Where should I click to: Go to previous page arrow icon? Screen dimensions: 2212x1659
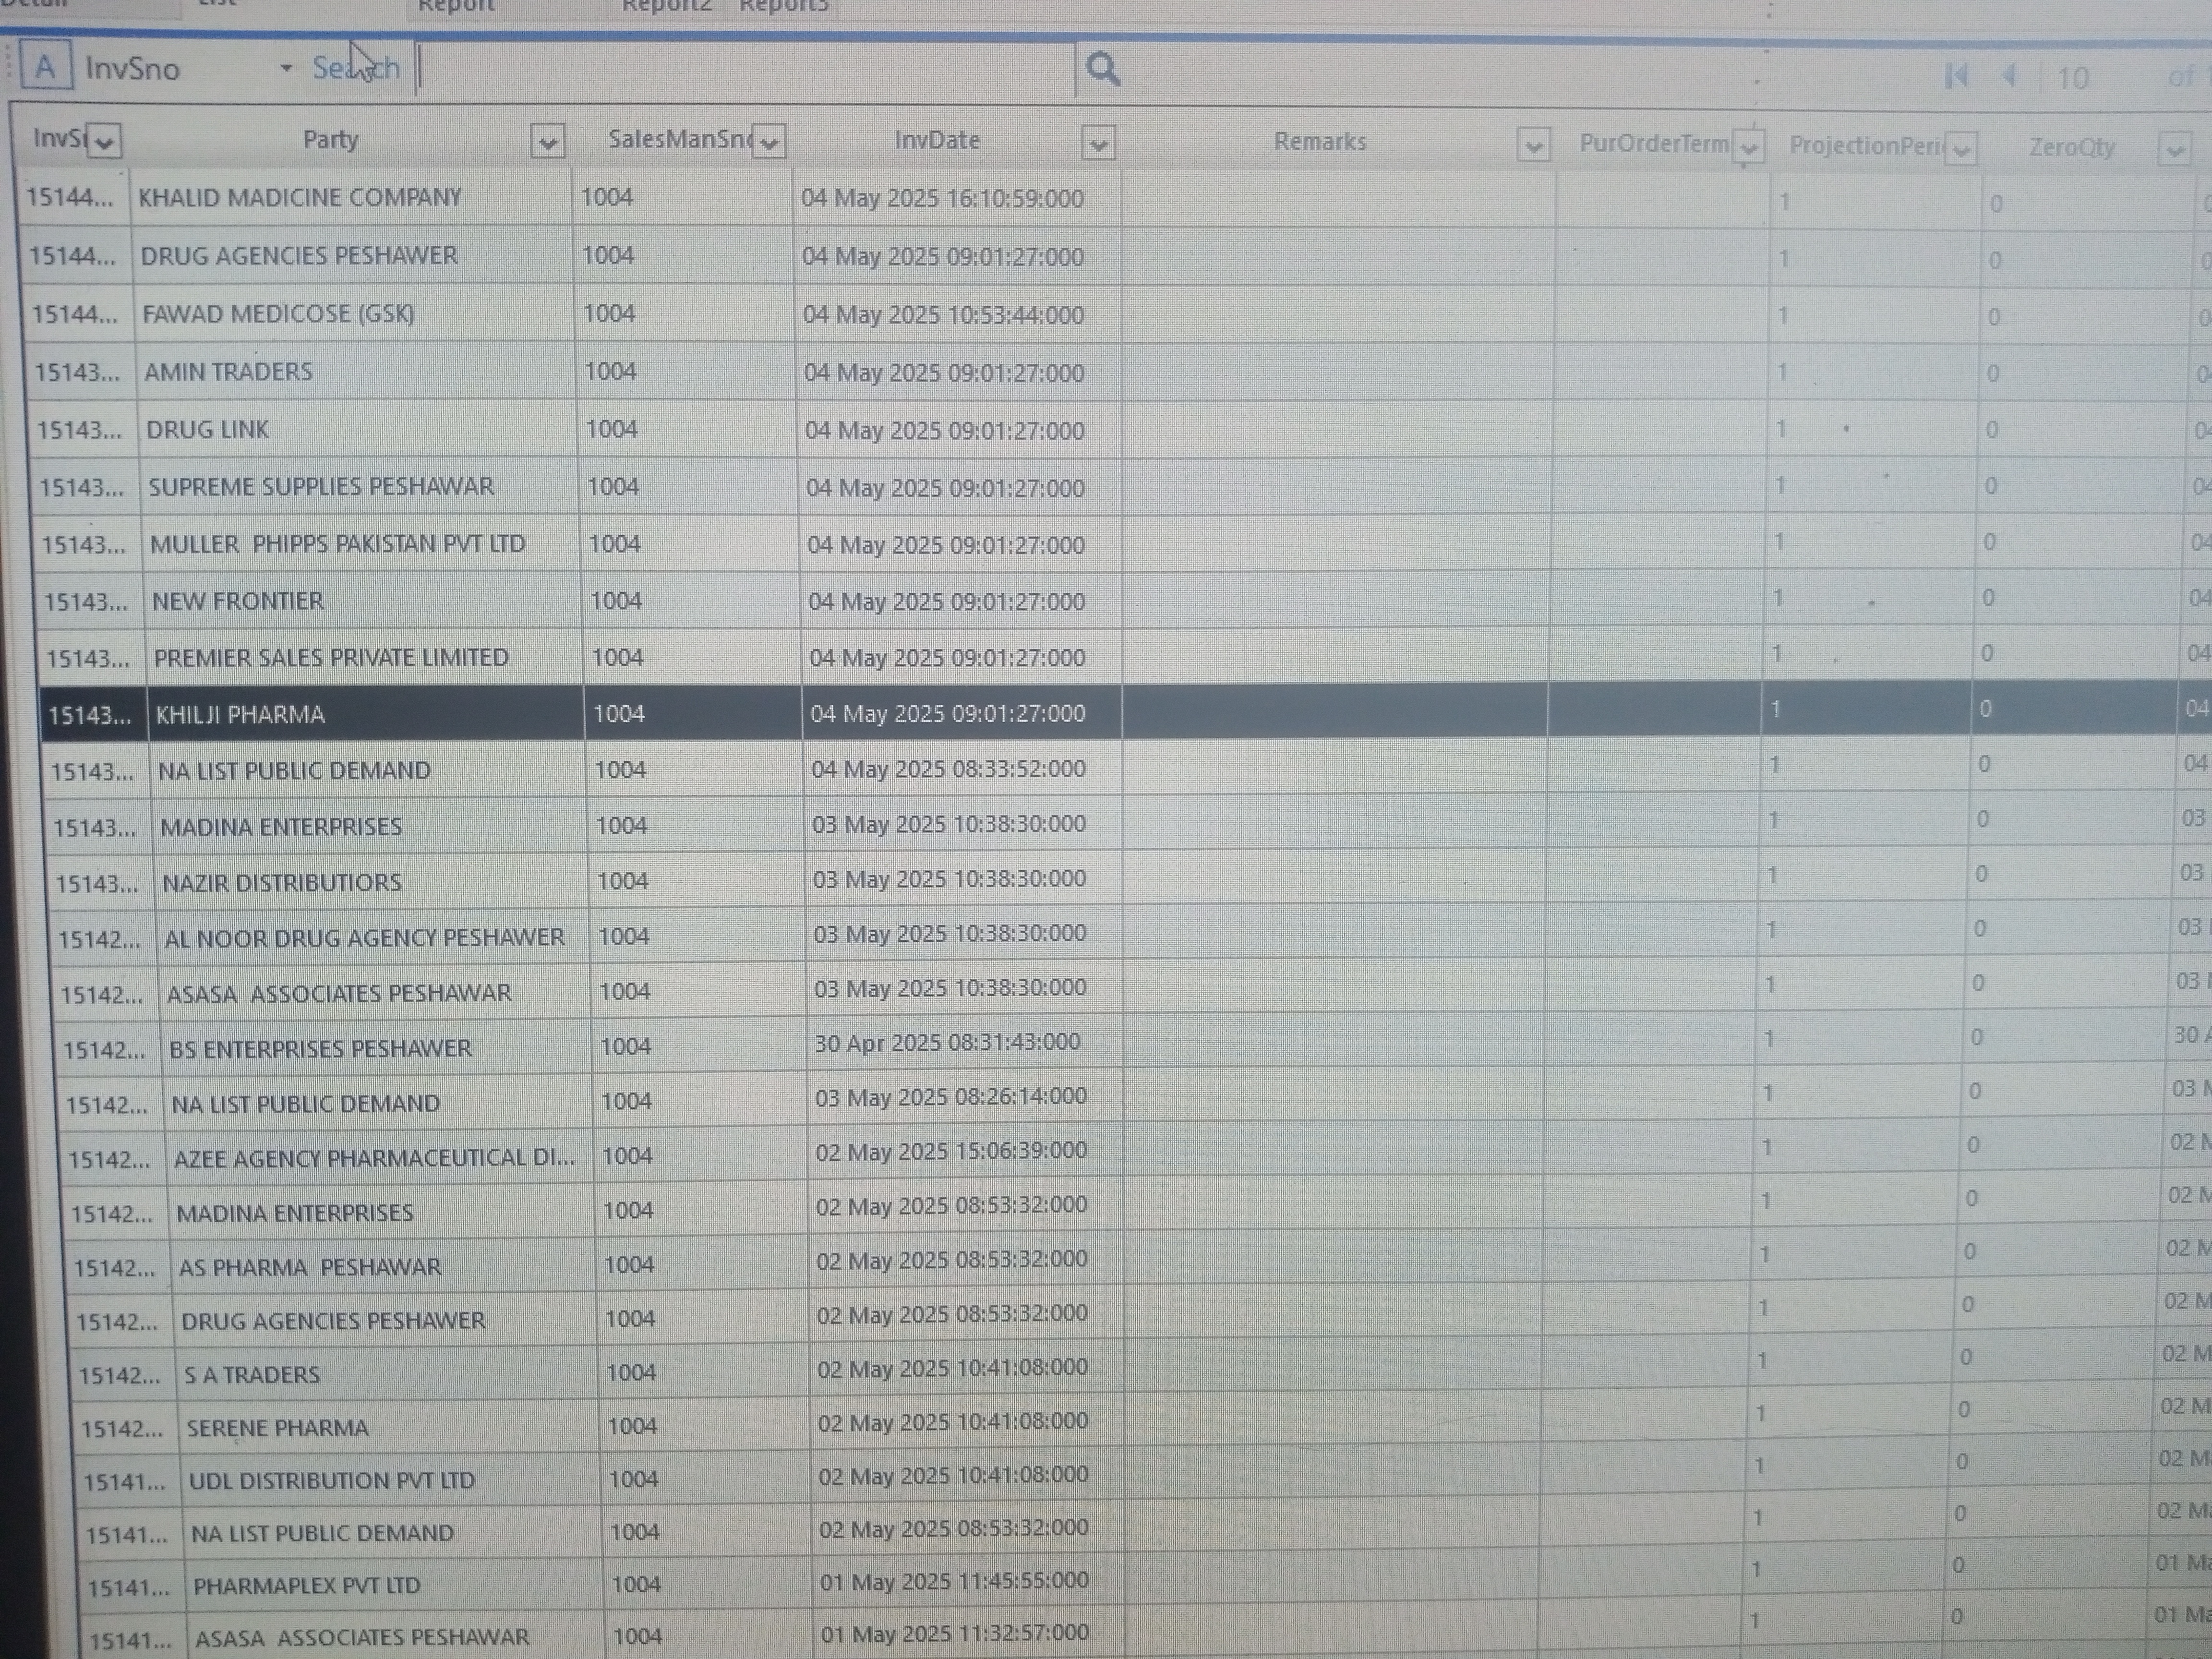coord(2010,76)
